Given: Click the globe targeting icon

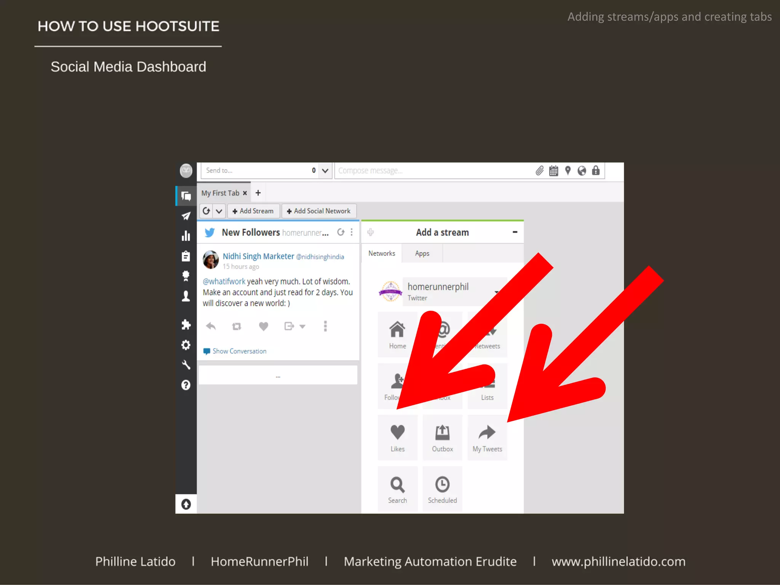Looking at the screenshot, I should [582, 171].
